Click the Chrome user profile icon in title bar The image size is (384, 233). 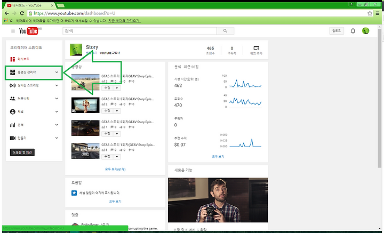351,4
